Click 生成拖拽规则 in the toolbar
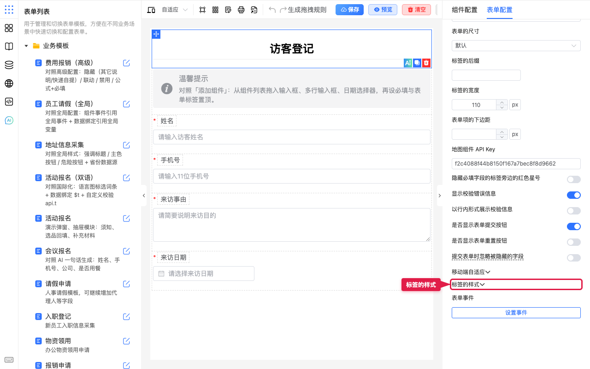 [307, 10]
